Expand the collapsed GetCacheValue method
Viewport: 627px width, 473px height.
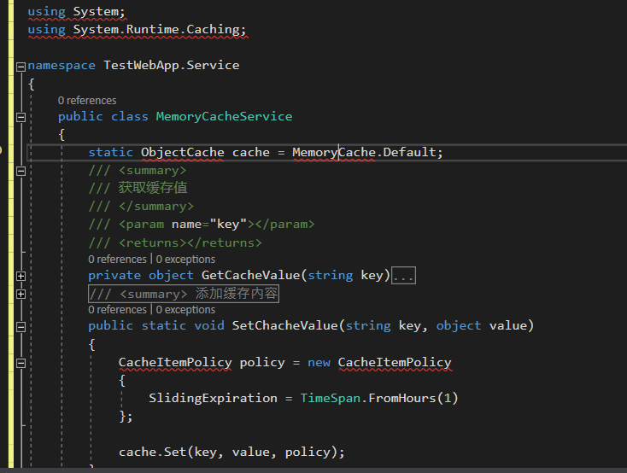point(21,276)
